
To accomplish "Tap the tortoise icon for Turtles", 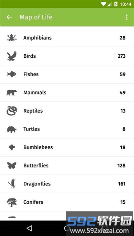I will click(x=12, y=129).
